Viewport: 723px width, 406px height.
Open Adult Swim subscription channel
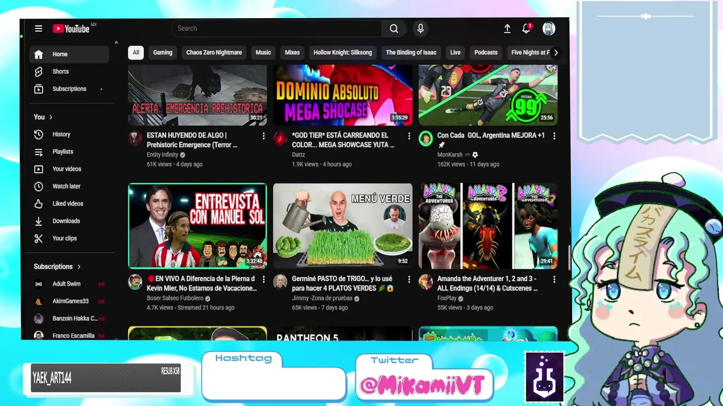pos(69,284)
